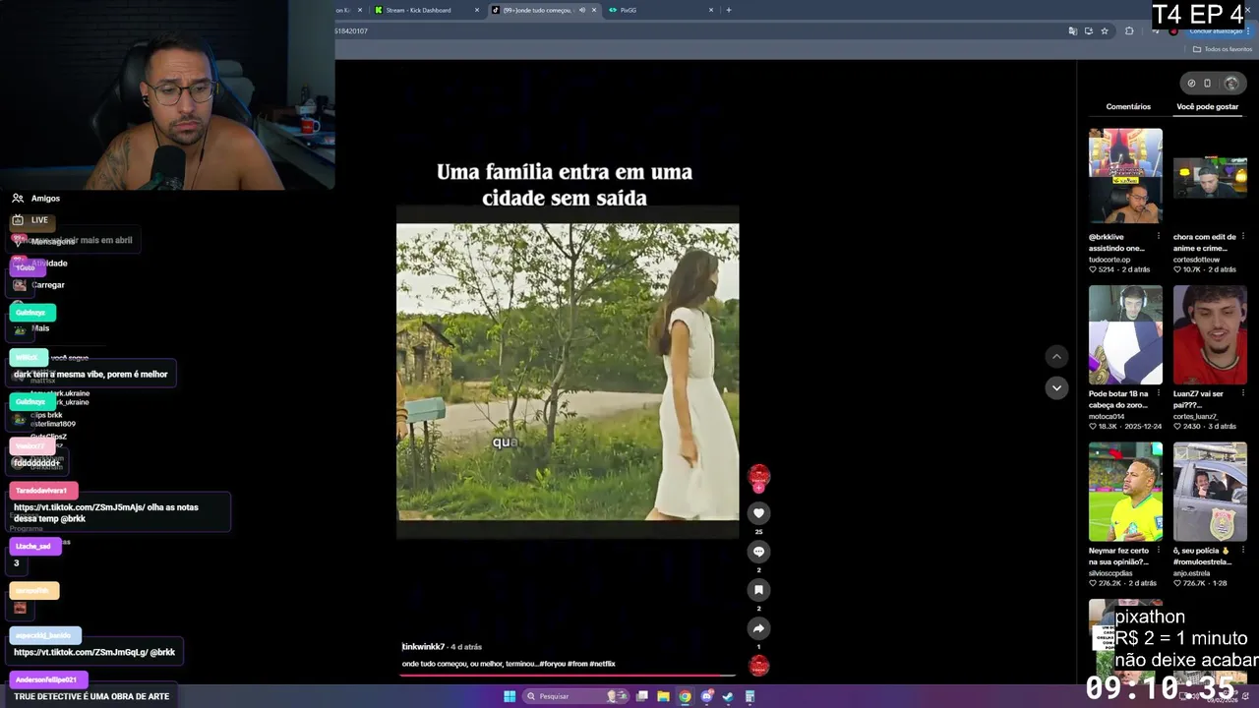Image resolution: width=1259 pixels, height=708 pixels.
Task: Switch to Stream - Kick Dashboard tab
Action: point(427,10)
